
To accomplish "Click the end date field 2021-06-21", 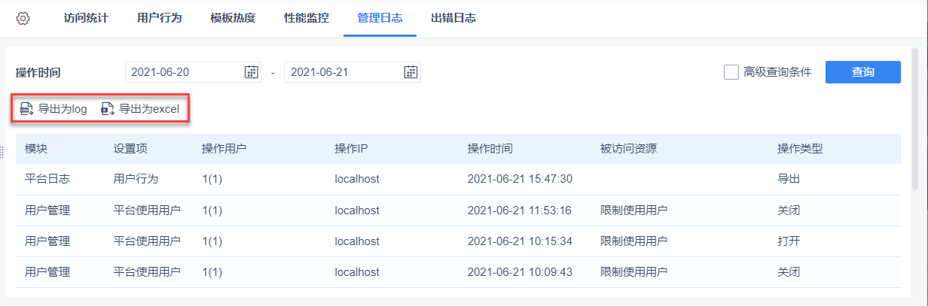I will tap(342, 72).
